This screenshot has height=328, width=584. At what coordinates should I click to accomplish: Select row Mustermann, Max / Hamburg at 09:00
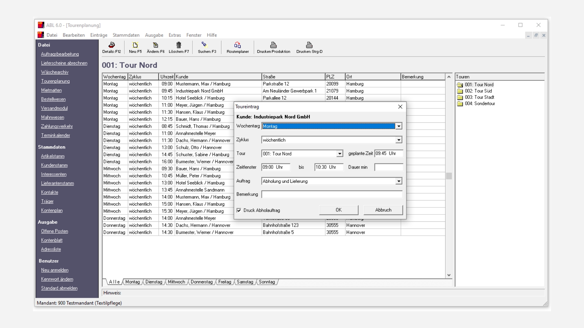point(273,84)
